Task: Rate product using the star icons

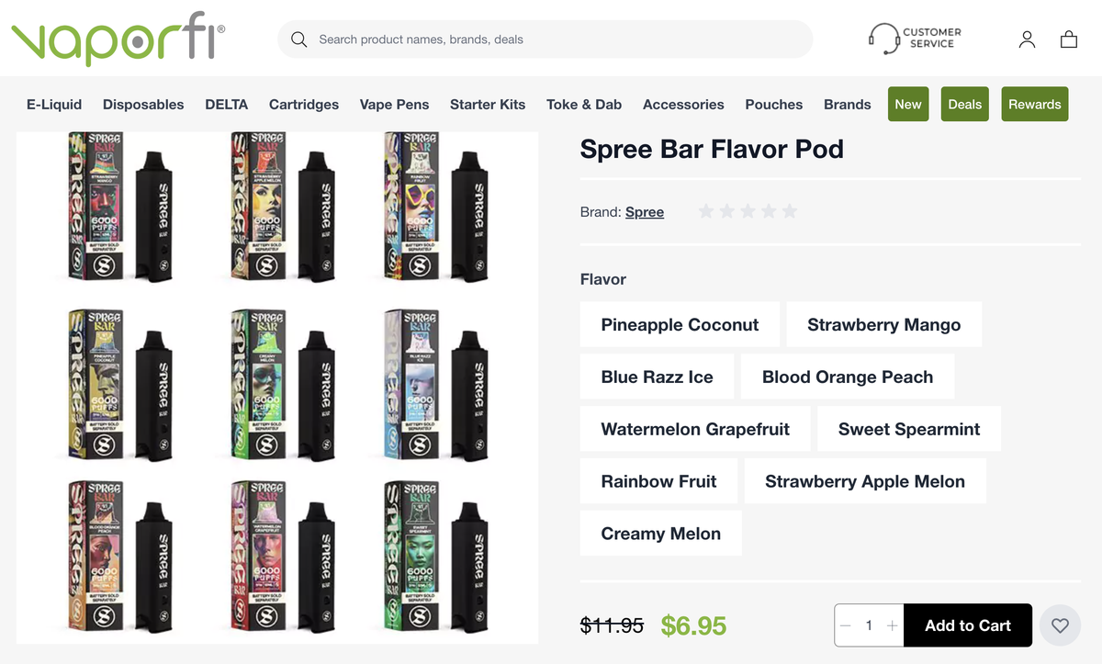Action: coord(748,212)
